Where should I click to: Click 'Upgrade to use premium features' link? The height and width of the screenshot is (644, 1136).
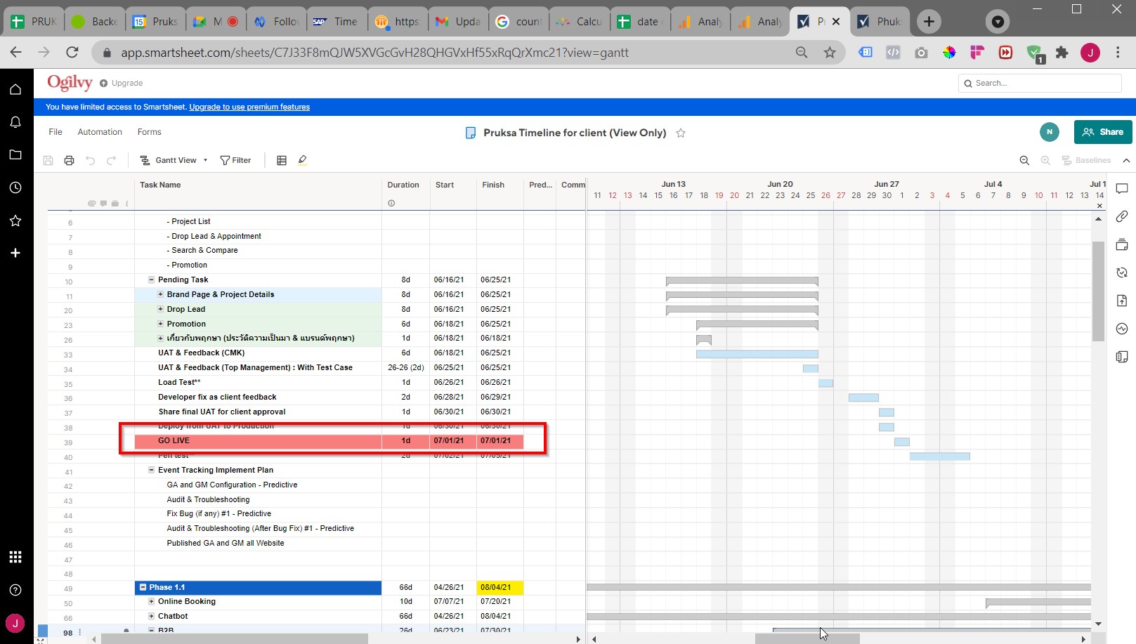249,107
